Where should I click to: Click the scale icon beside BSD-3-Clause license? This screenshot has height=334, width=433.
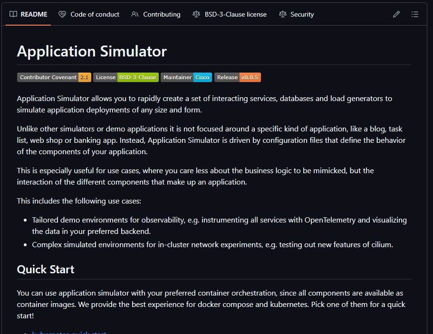click(x=196, y=14)
